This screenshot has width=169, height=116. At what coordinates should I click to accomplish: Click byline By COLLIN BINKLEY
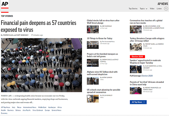coord(106,95)
